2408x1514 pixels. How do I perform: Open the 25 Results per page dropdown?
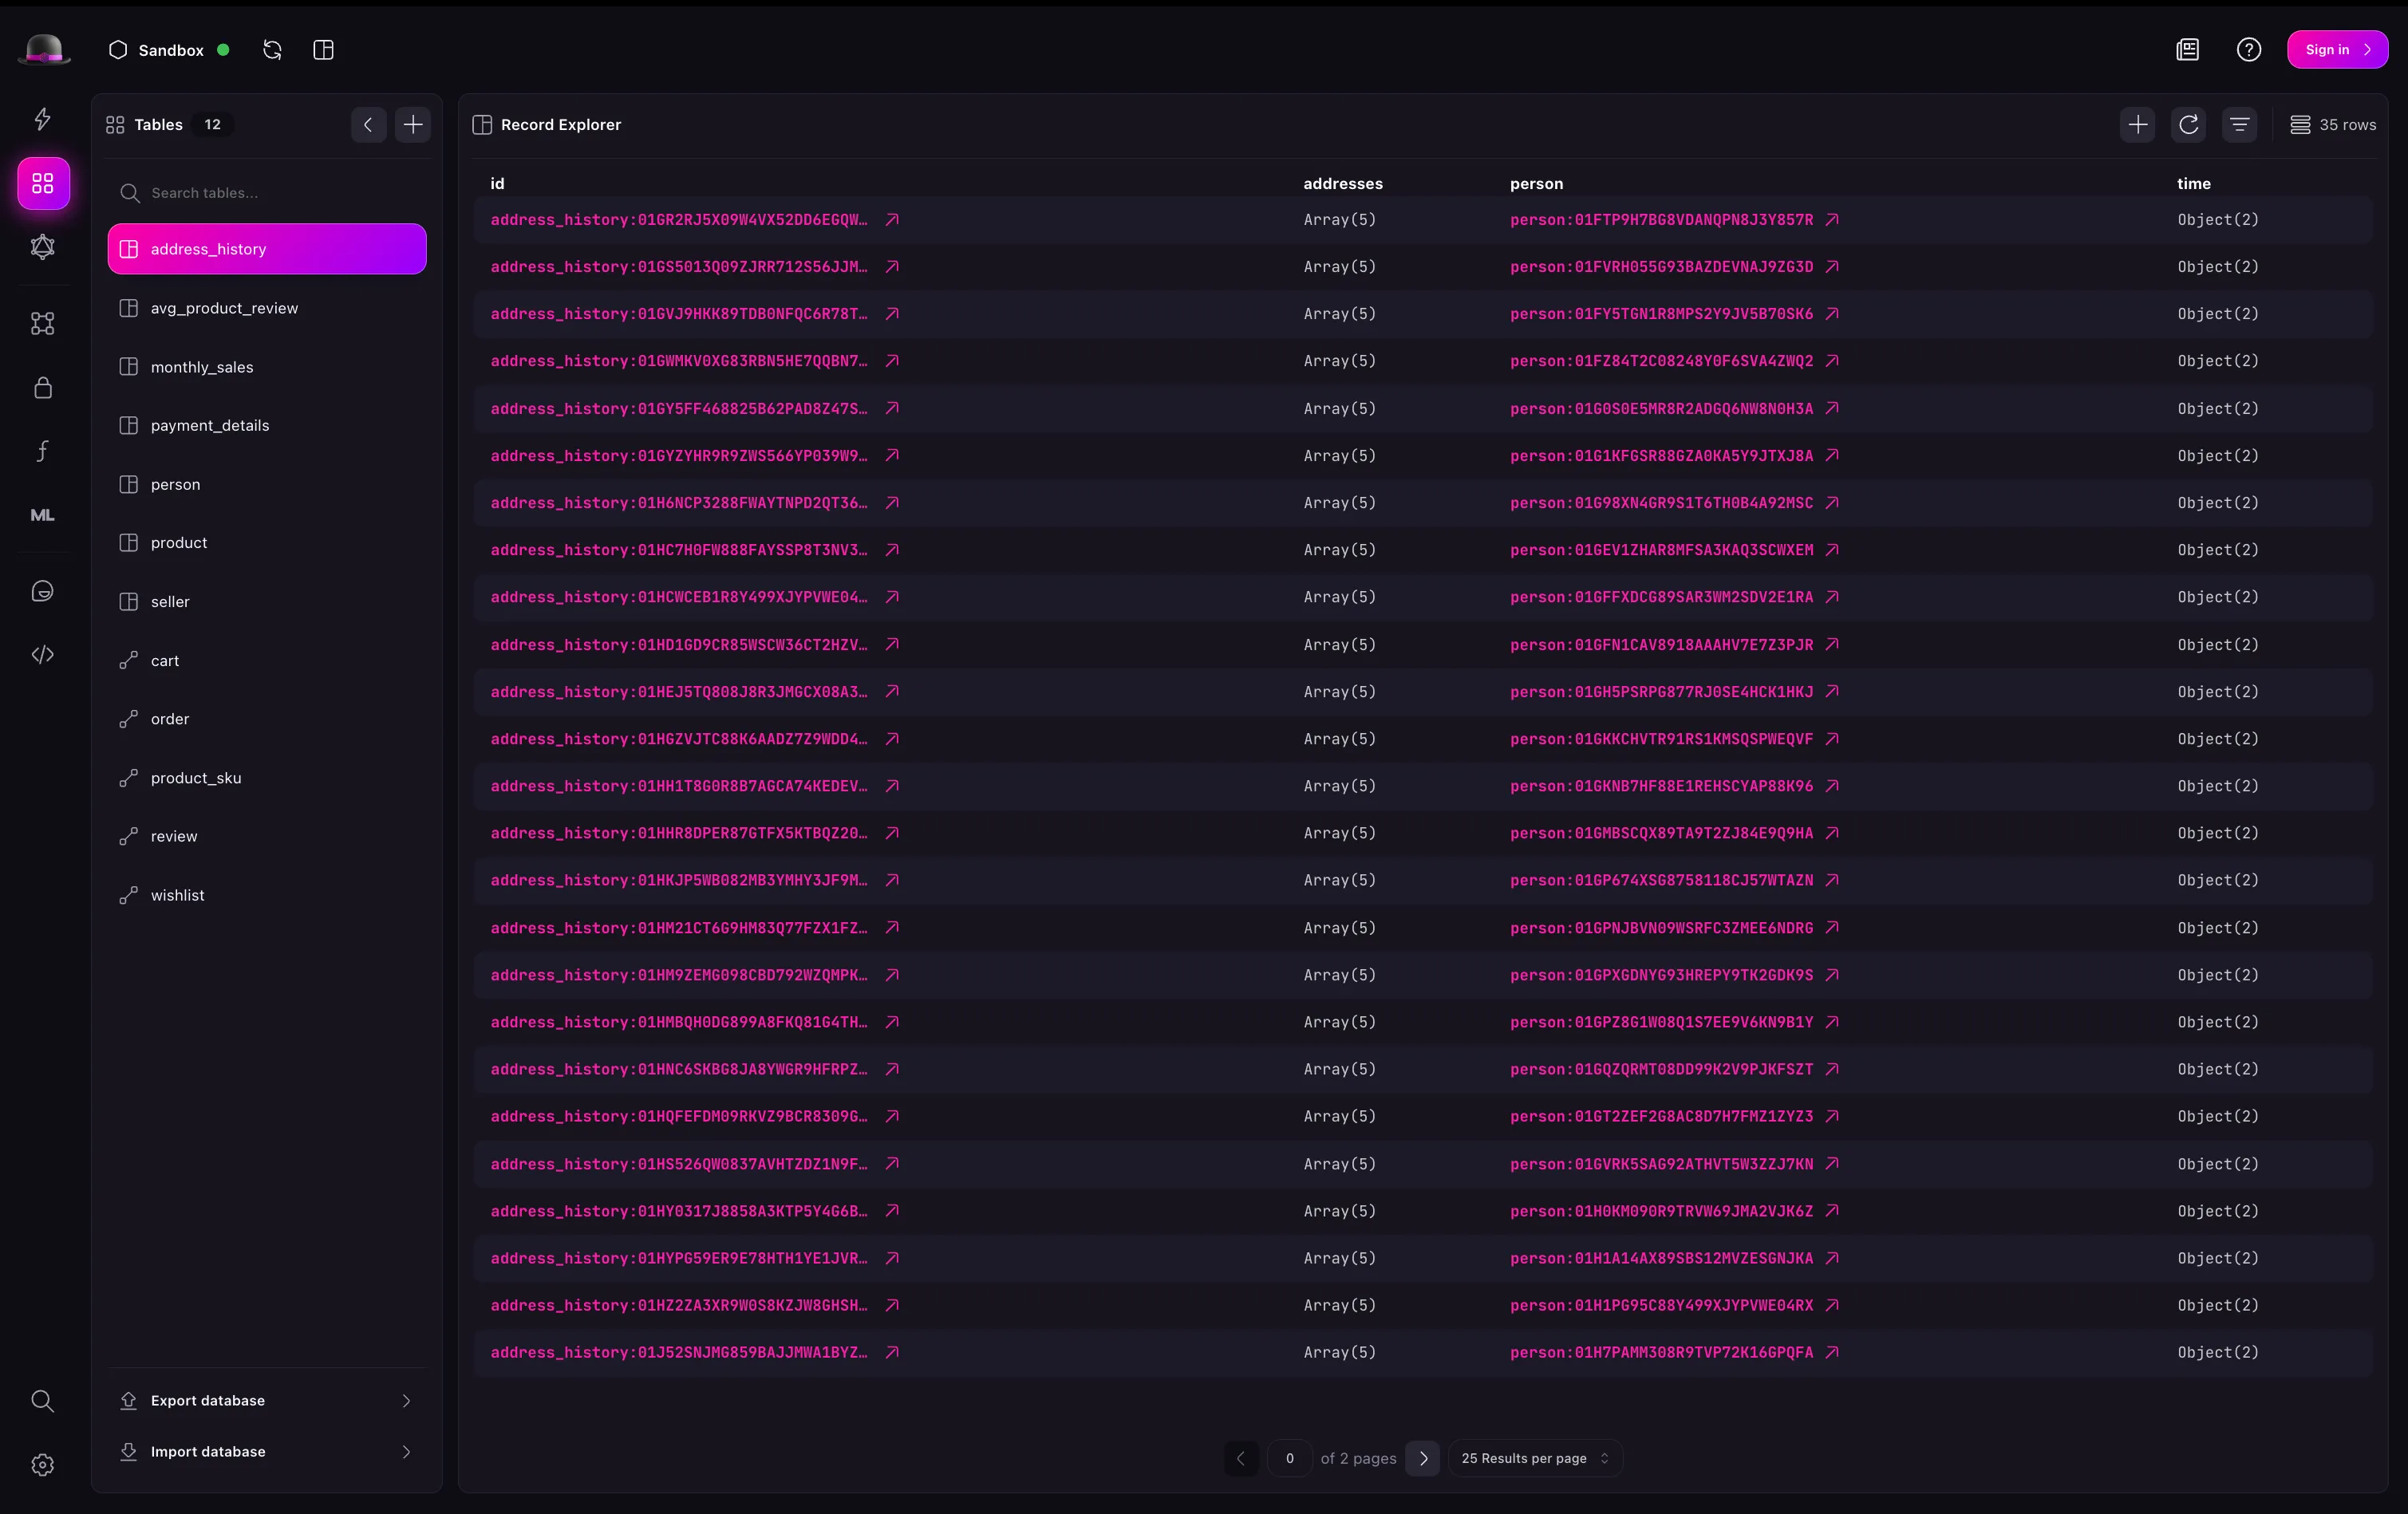click(x=1534, y=1458)
